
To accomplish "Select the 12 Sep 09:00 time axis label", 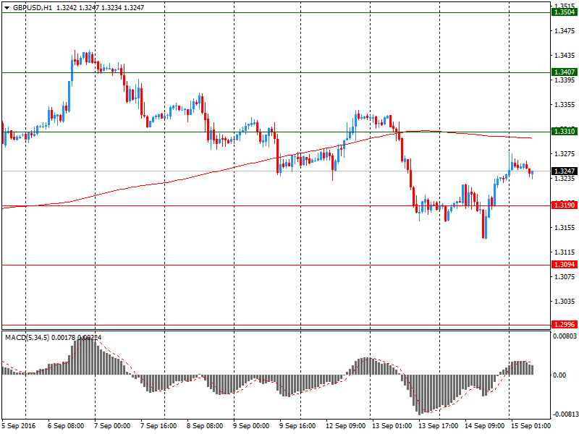I will [346, 426].
